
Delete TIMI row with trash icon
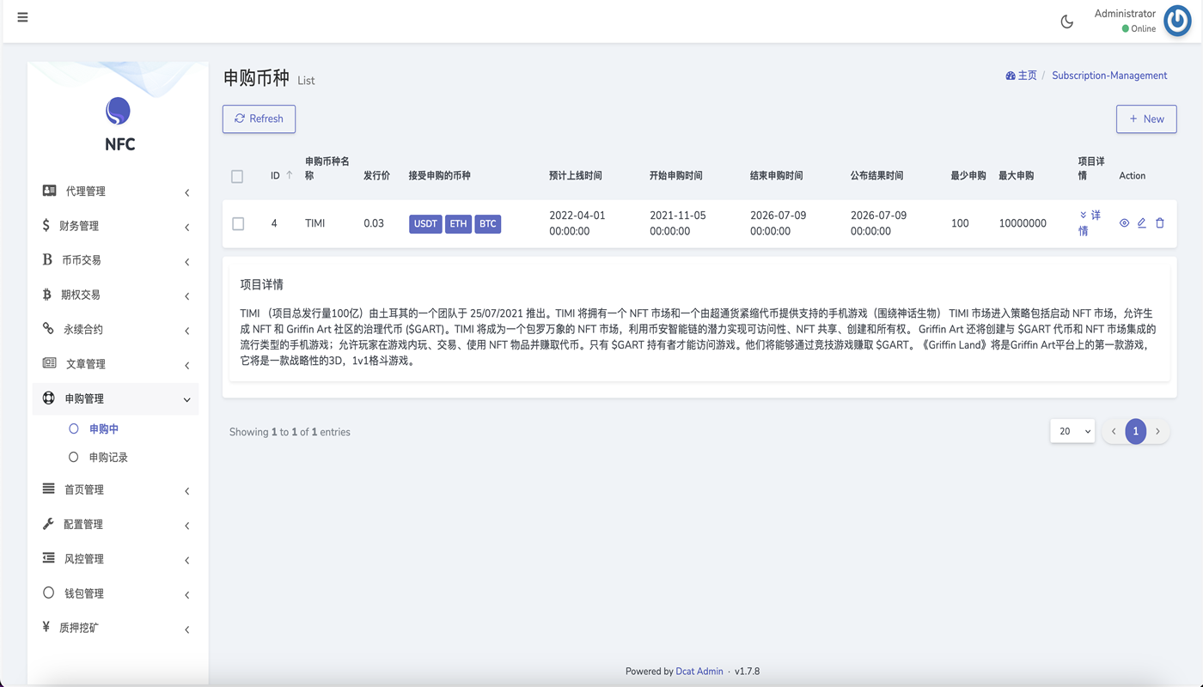coord(1160,223)
